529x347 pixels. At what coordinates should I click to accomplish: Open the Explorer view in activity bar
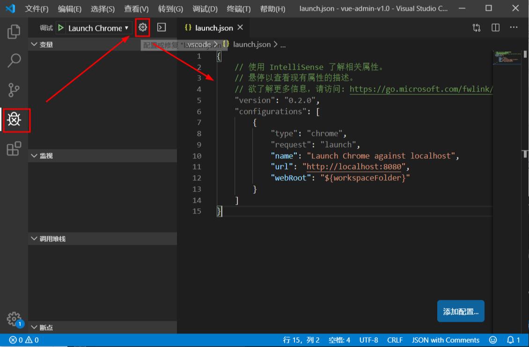coord(14,32)
